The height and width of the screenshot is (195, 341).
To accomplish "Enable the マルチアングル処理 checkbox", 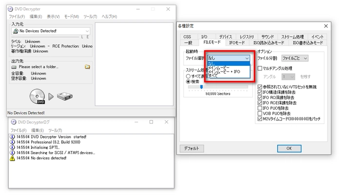I will 260,68.
